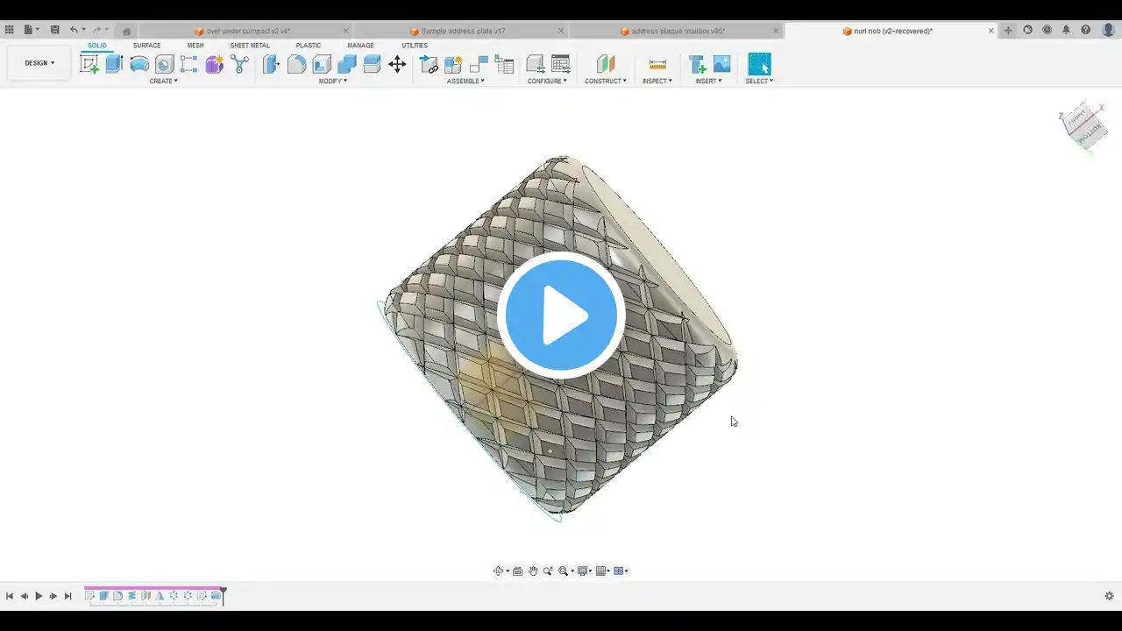Viewport: 1122px width, 631px height.
Task: Select the Hole tool
Action: pyautogui.click(x=164, y=64)
